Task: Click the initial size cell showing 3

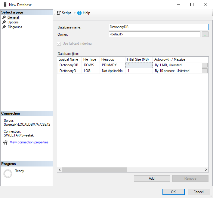Action: pos(139,65)
